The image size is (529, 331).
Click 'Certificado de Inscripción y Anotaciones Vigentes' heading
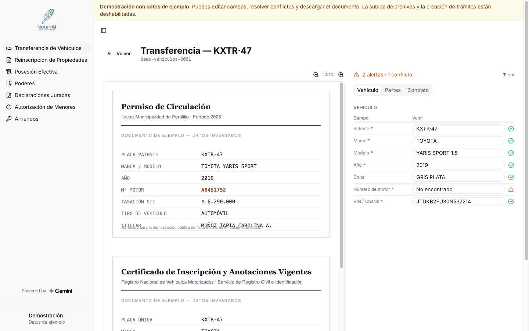coord(216,272)
